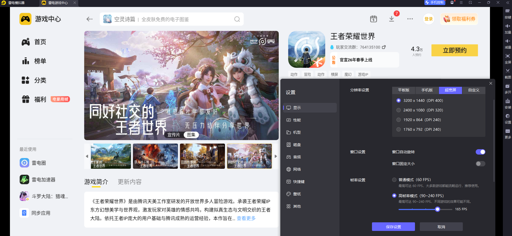
Task: Click the 立即预约 button
Action: tap(455, 50)
